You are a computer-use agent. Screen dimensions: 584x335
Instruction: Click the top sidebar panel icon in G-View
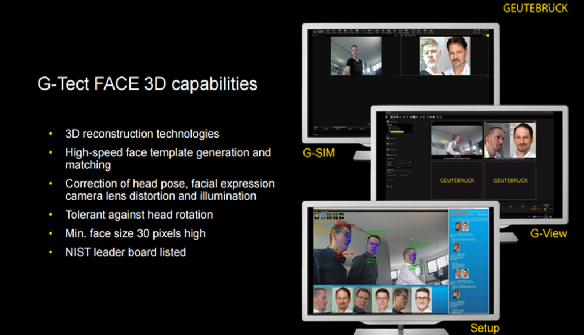coord(388,122)
